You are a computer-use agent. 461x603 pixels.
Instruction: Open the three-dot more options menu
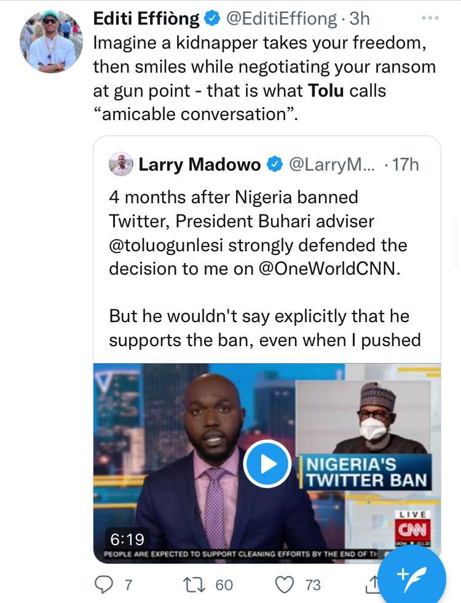point(430,18)
